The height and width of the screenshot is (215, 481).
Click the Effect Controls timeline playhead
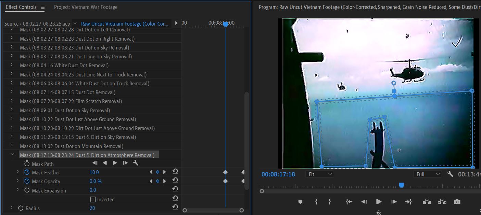pyautogui.click(x=225, y=24)
